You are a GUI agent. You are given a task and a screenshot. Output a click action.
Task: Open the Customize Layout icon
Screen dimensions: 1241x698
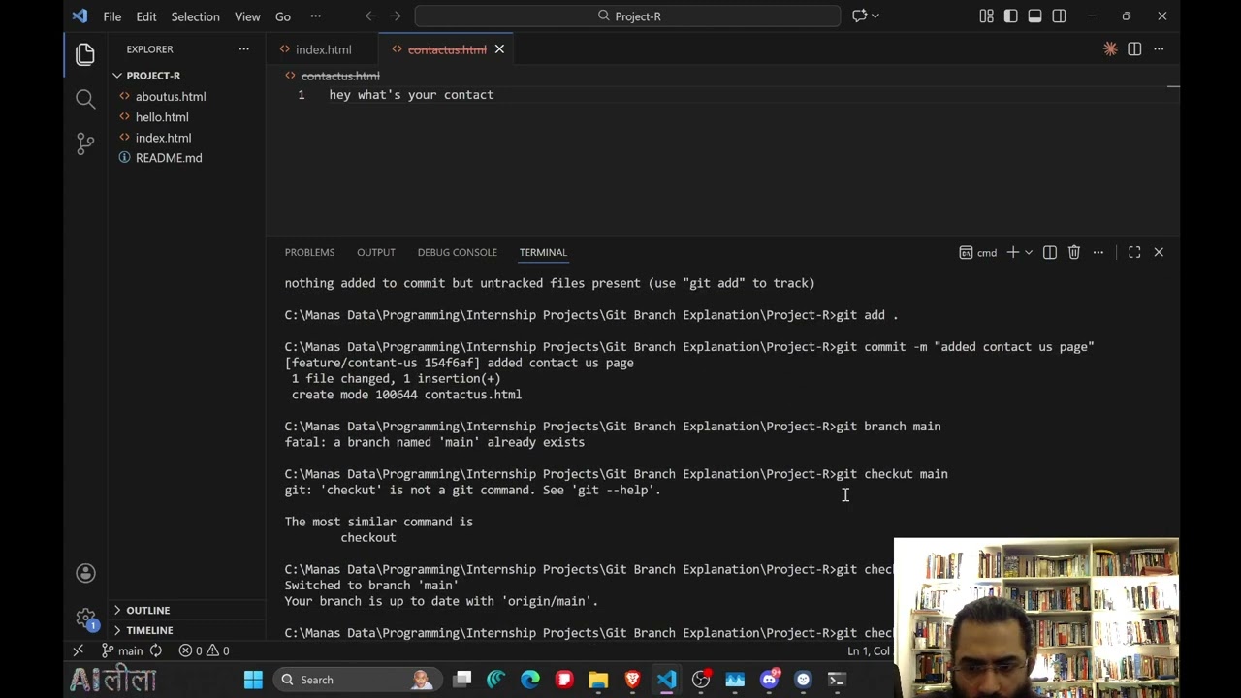(x=986, y=16)
